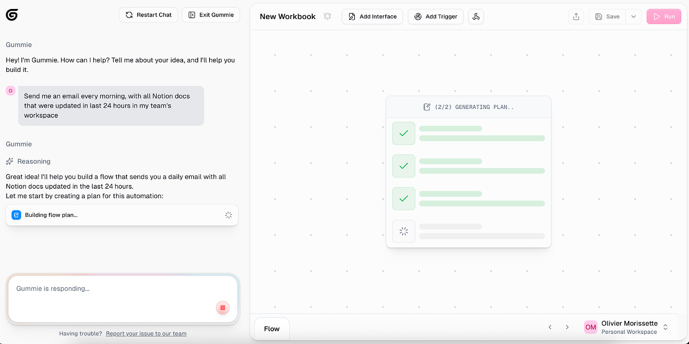689x344 pixels.
Task: Click the third completed plan step checkmark
Action: 404,199
